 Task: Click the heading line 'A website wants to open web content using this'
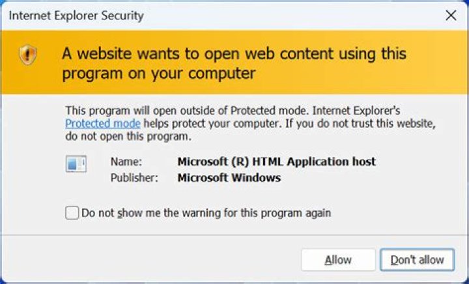pyautogui.click(x=234, y=54)
